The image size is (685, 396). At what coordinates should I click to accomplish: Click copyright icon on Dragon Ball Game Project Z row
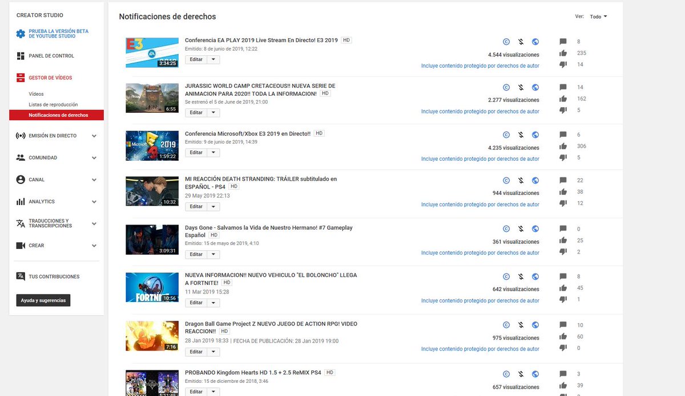coord(506,325)
